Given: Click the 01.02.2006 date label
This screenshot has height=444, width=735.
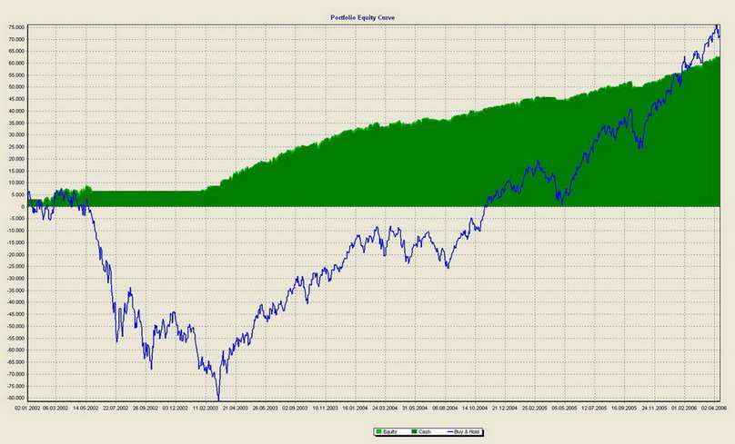Looking at the screenshot, I should coord(684,408).
